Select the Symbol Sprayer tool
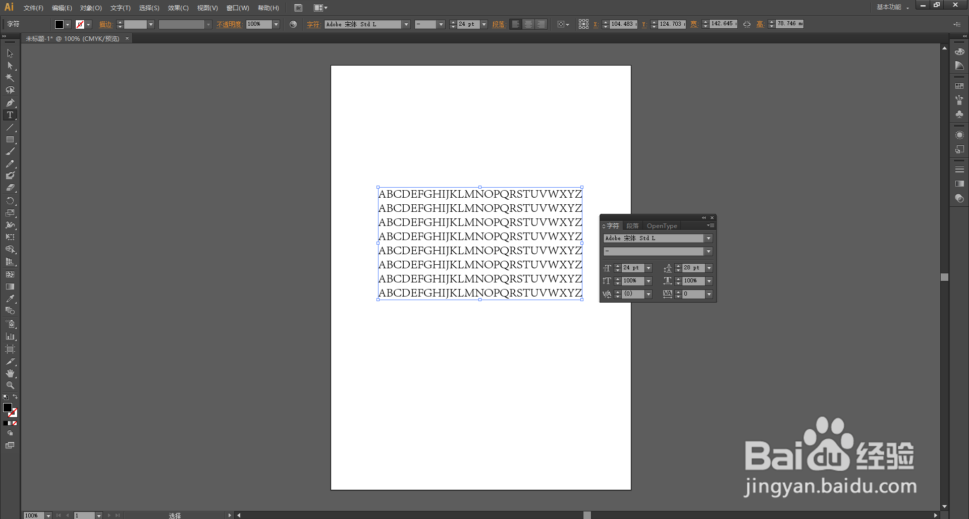 (x=10, y=324)
